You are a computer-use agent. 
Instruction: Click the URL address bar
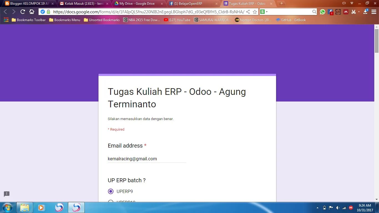pyautogui.click(x=148, y=12)
